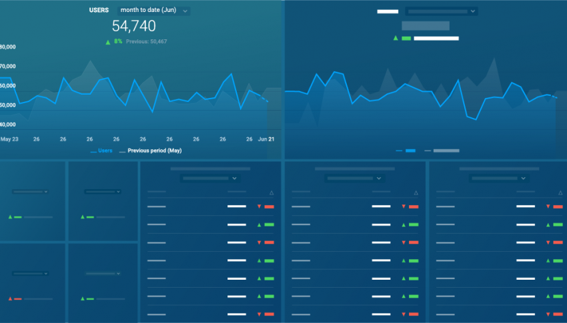This screenshot has width=567, height=323.
Task: Click the 'Jun 21' x-axis label
Action: pos(266,139)
